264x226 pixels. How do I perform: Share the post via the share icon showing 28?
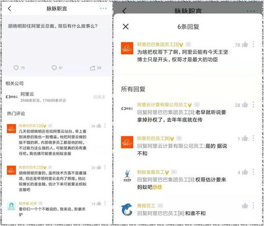pos(93,68)
